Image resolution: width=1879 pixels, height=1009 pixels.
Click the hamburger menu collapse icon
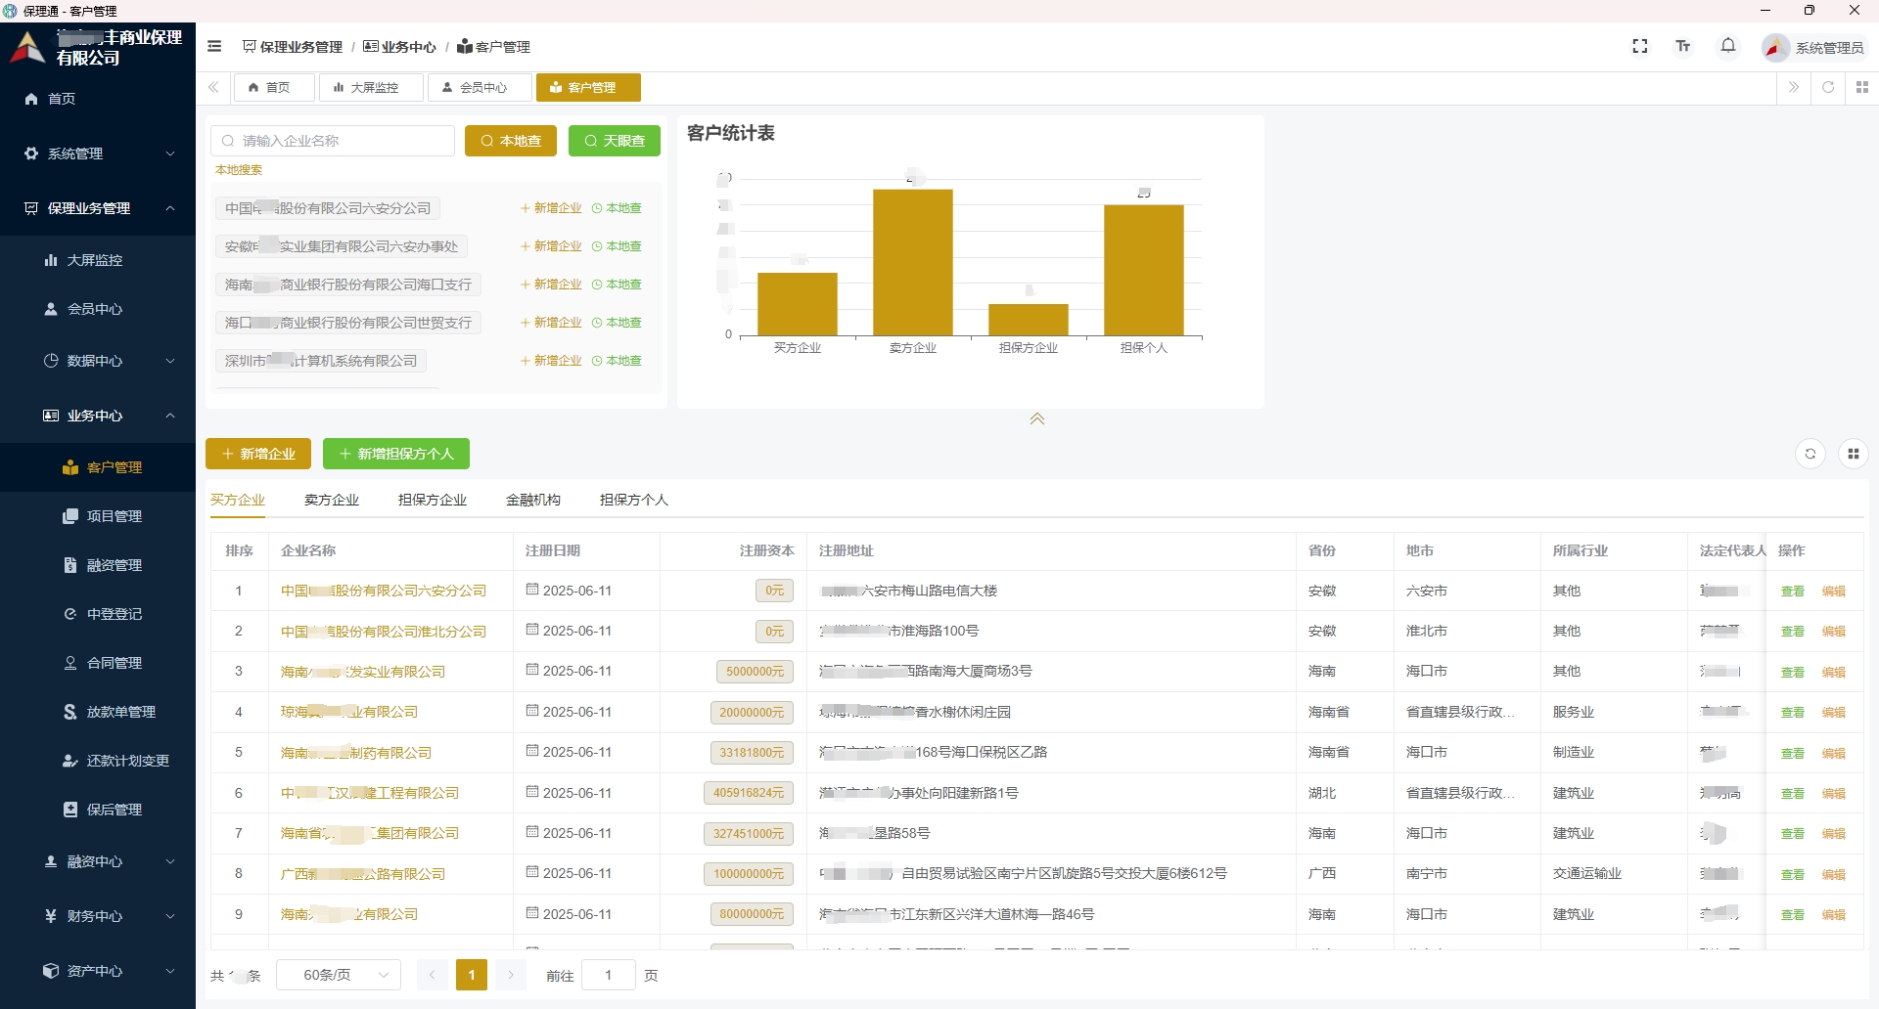click(214, 46)
